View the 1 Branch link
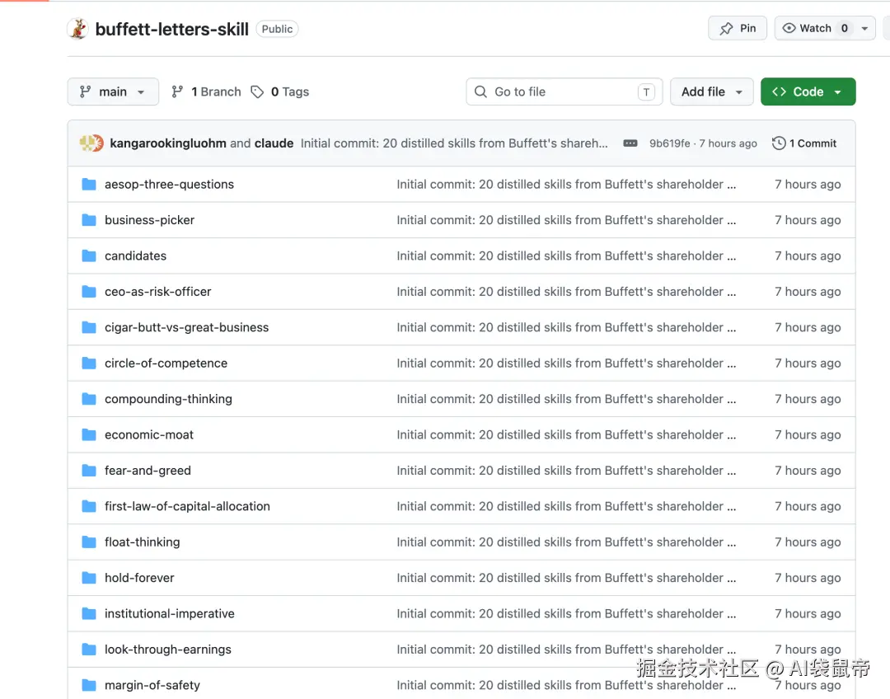The height and width of the screenshot is (699, 890). 207,91
